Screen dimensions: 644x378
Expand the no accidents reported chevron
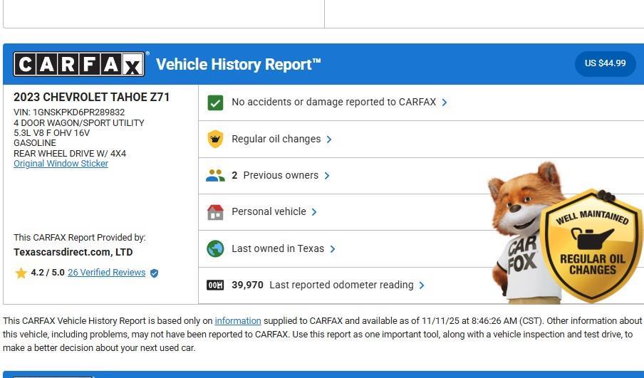coord(445,103)
